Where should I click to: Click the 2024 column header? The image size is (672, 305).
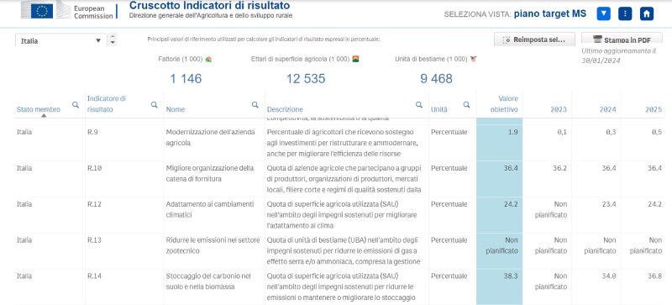607,109
